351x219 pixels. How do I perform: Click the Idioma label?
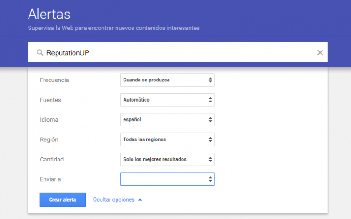(49, 120)
